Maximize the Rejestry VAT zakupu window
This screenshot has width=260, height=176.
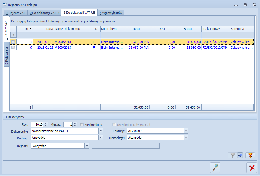pyautogui.click(x=245, y=5)
